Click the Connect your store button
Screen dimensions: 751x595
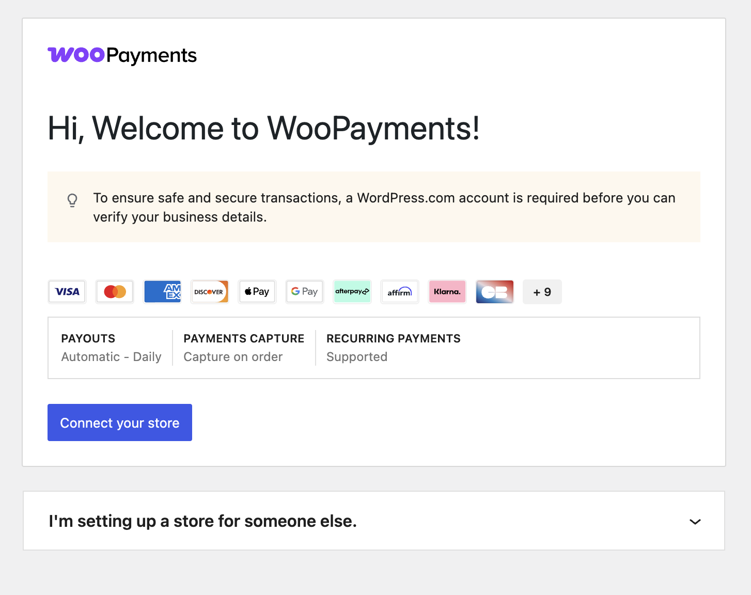[120, 422]
